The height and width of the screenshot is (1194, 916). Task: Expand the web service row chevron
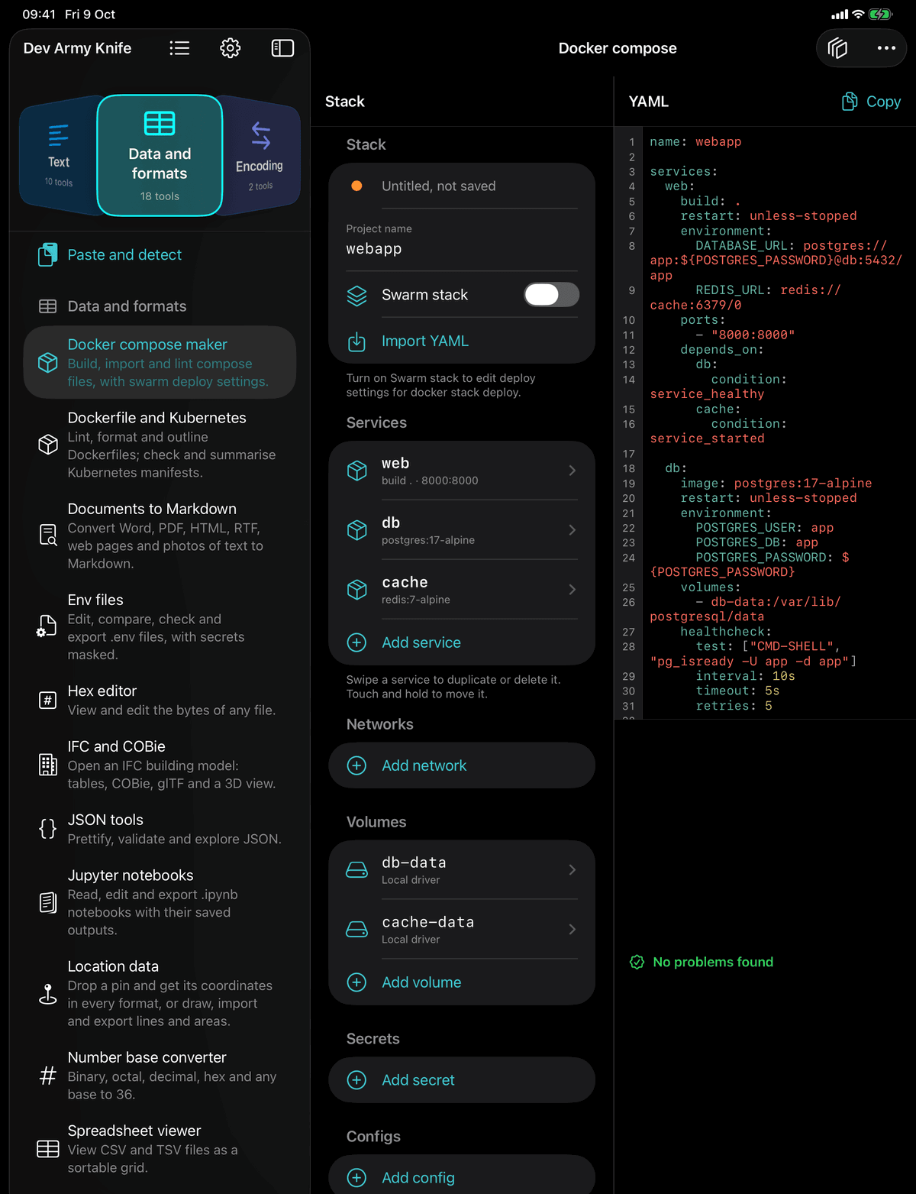572,471
